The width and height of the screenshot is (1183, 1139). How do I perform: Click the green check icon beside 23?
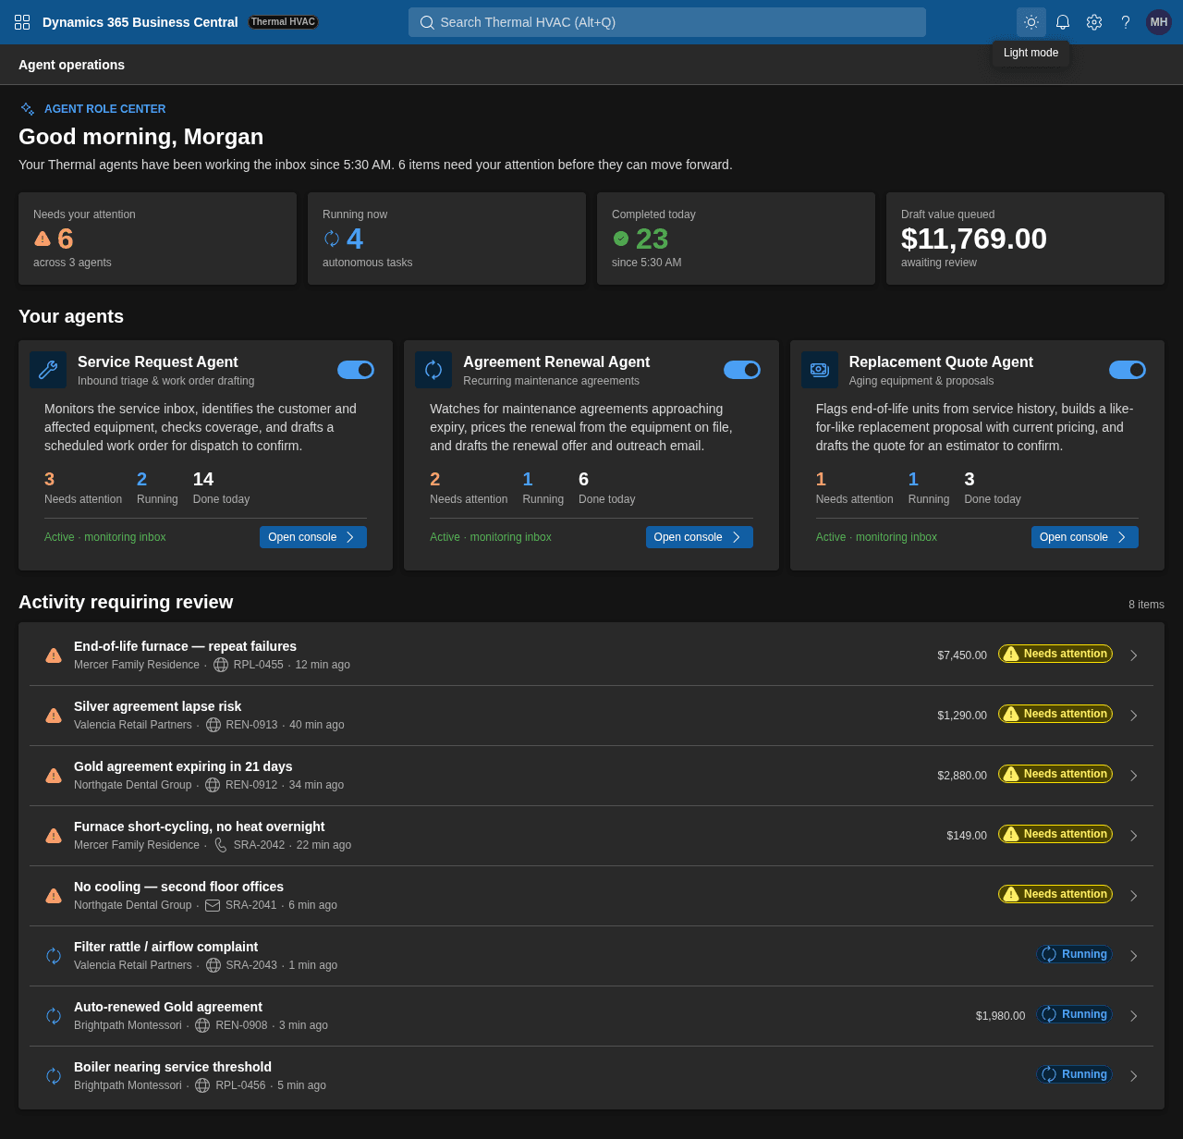tap(621, 239)
